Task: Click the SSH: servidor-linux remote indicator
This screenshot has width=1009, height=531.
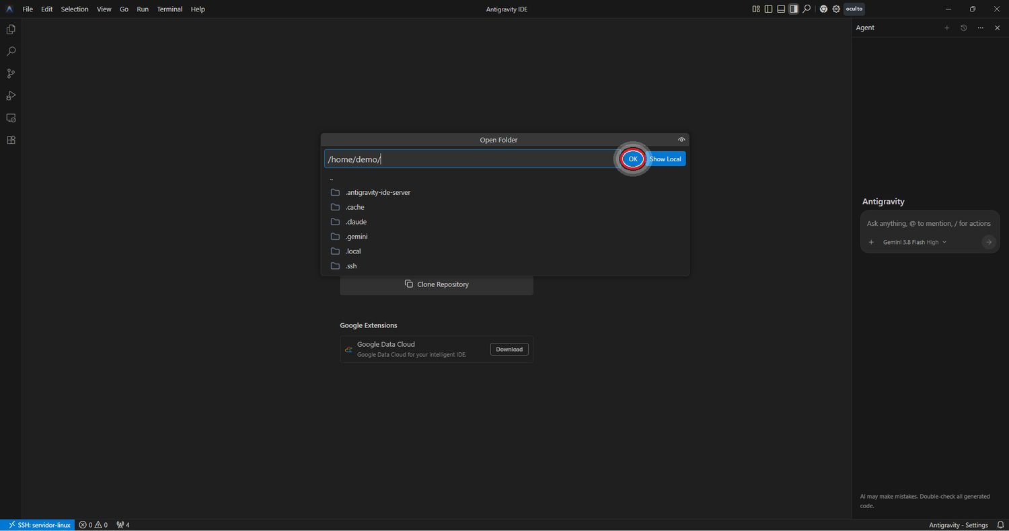Action: tap(38, 525)
